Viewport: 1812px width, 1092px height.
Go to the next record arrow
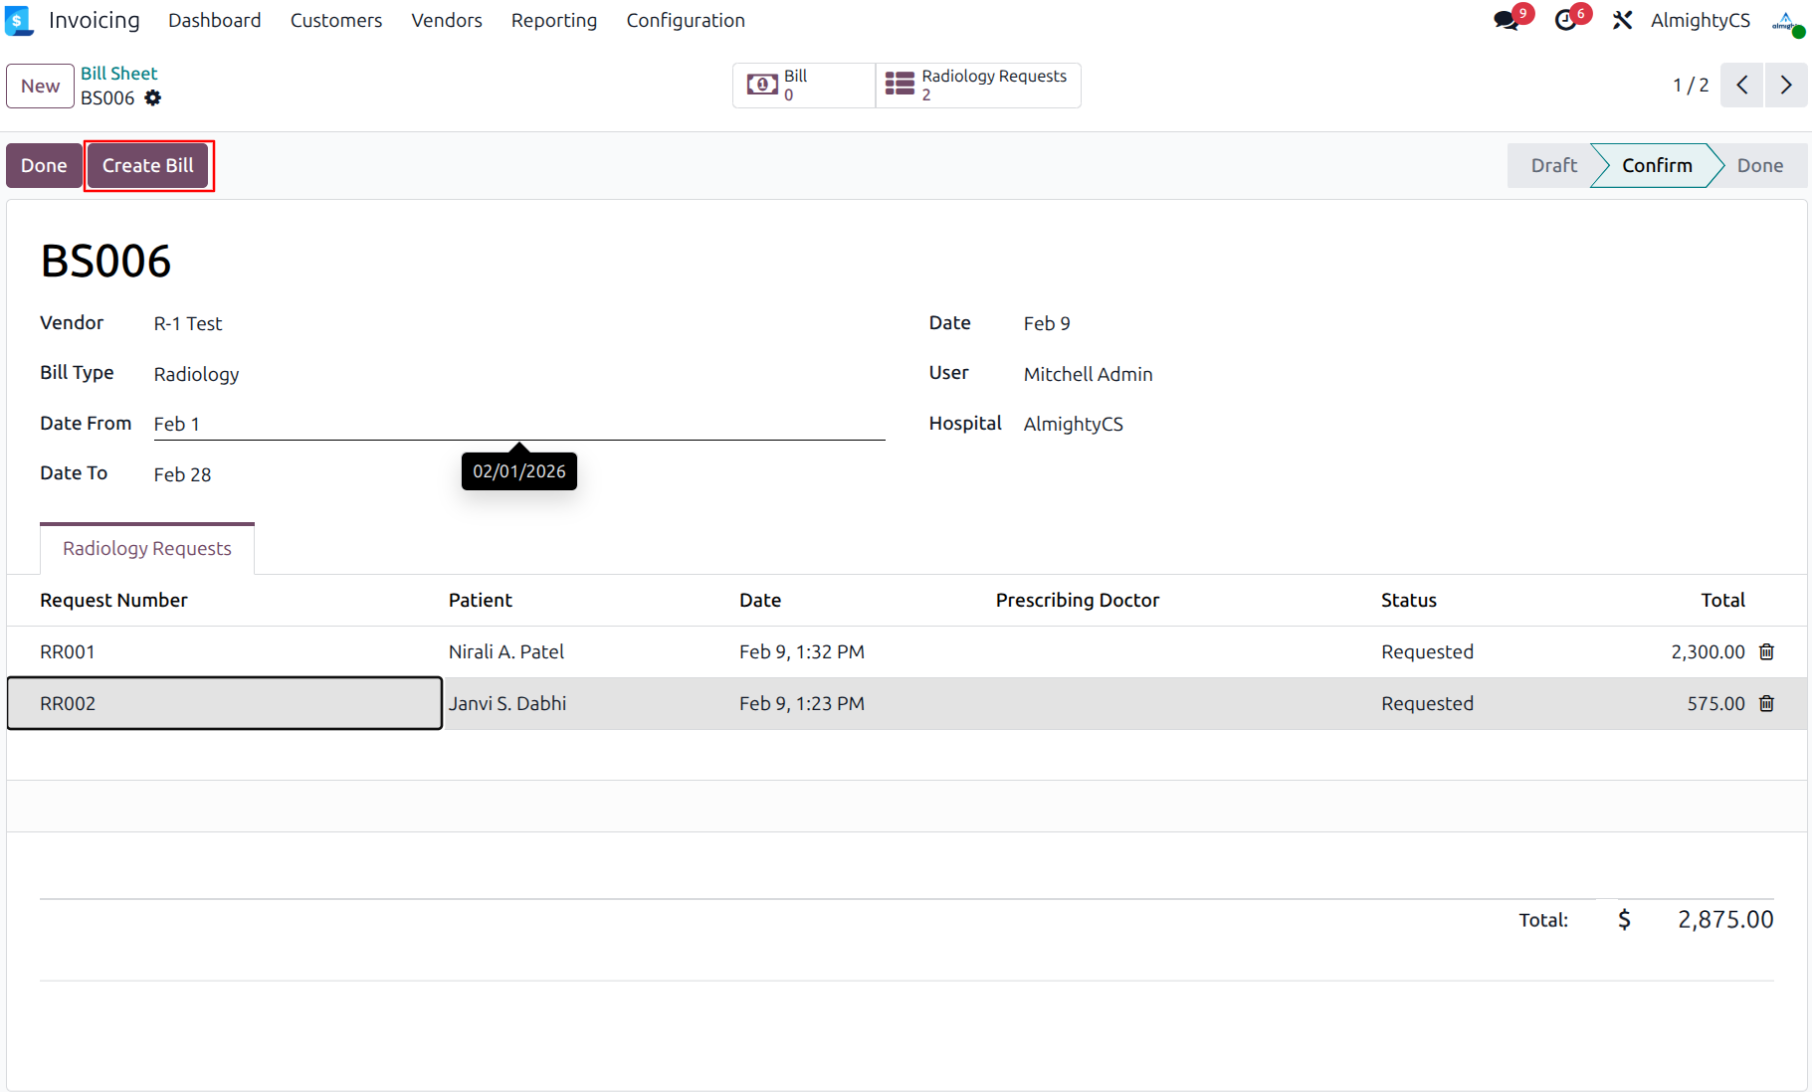coord(1786,86)
